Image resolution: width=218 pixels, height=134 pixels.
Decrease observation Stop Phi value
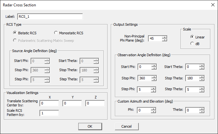click(x=154, y=79)
